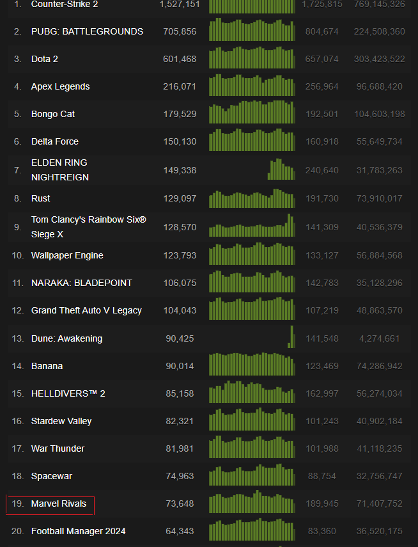Click HELLDIVERS 2 peak 162,997

pyautogui.click(x=321, y=394)
